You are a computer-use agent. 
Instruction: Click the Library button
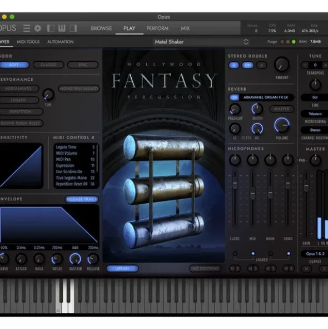(x=122, y=268)
